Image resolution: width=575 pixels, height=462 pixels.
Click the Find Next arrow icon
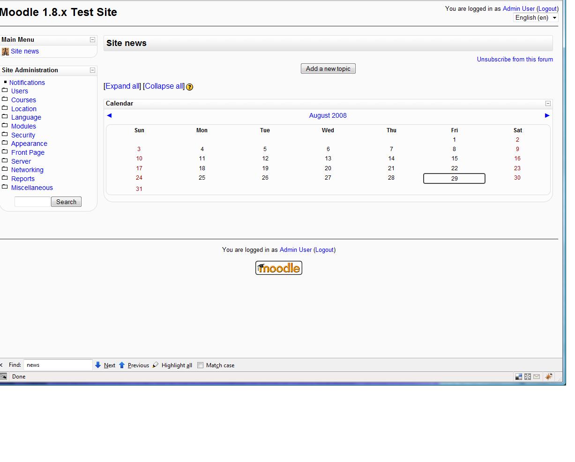(98, 365)
